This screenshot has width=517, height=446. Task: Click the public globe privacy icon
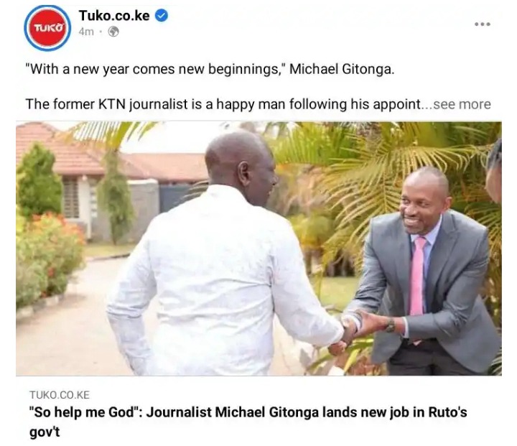click(x=113, y=32)
